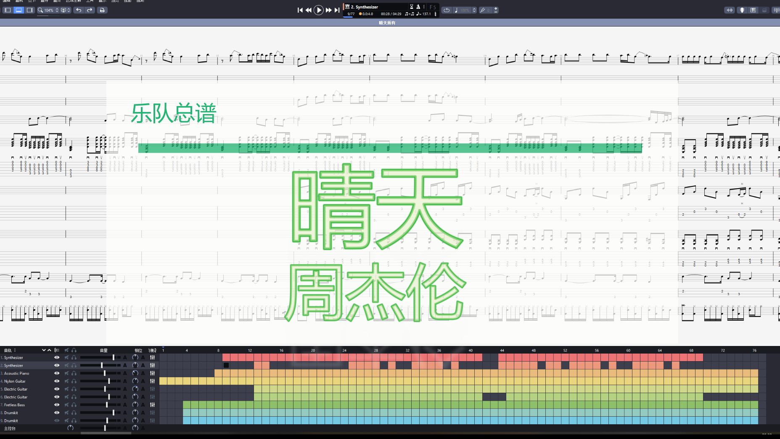
Task: Hide the 1. Synthesizer track
Action: (x=57, y=357)
